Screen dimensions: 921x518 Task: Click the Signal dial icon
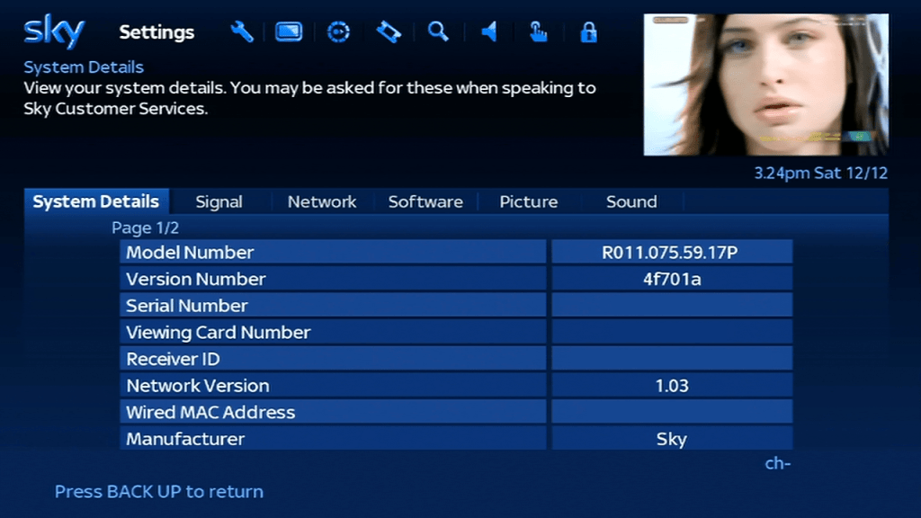pos(337,31)
